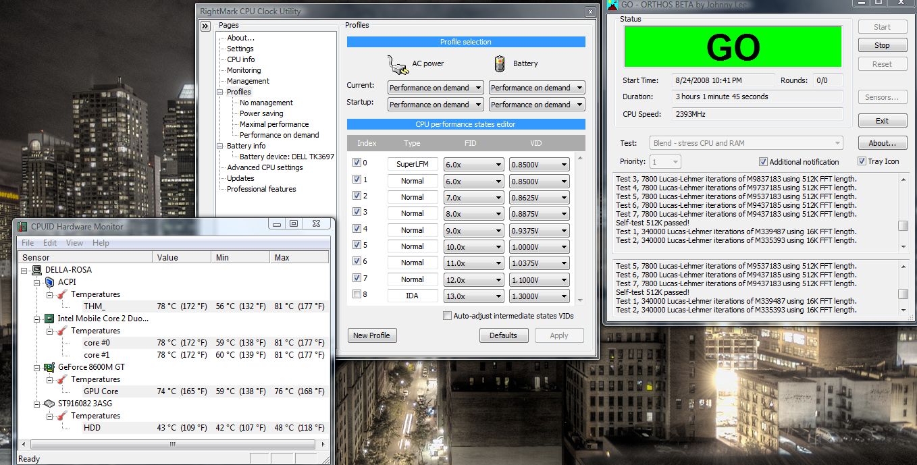Click Hardware Monitor horizontal scrollbar thumb
The image size is (917, 465).
pos(172,444)
